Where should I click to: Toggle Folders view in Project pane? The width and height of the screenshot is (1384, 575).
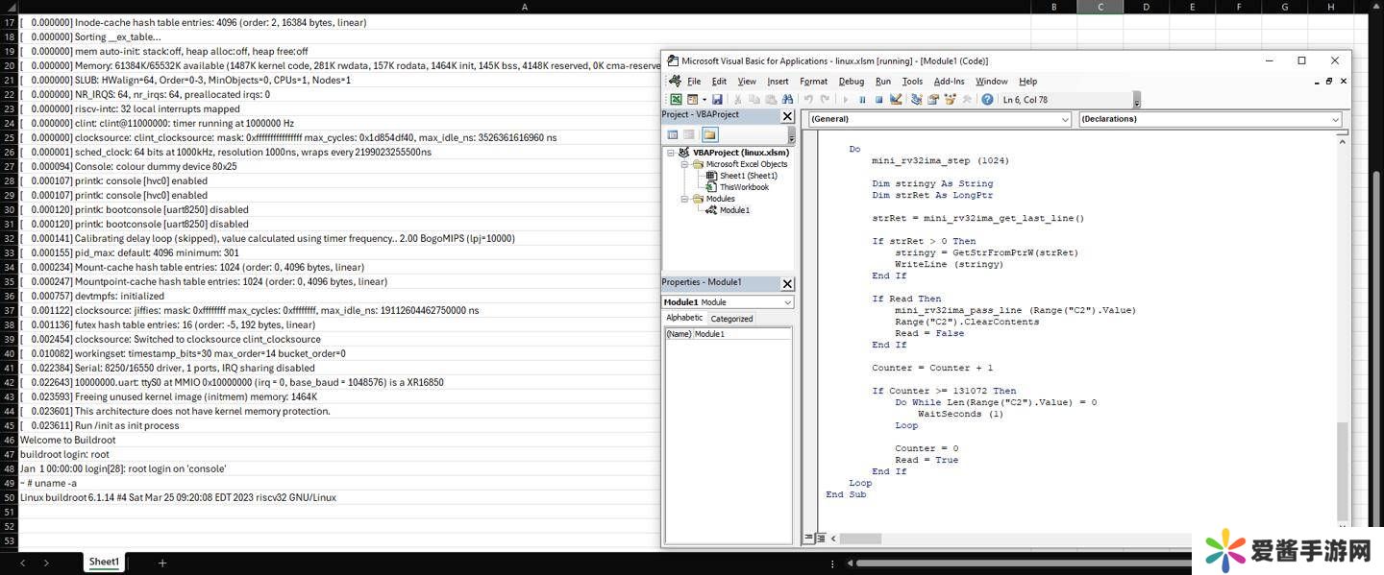click(709, 134)
